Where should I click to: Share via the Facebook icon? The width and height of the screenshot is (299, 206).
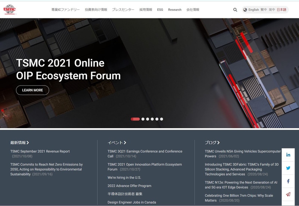288,181
